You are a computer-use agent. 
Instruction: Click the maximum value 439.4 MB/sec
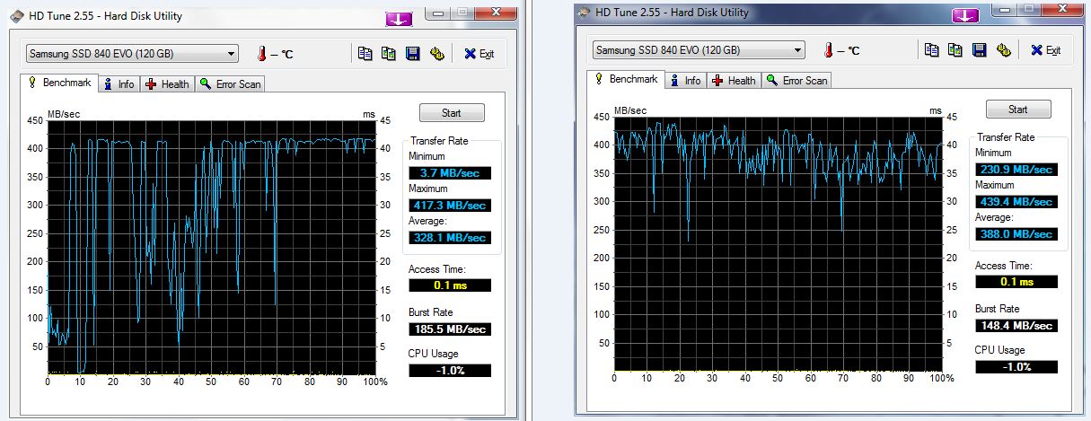(x=1016, y=202)
